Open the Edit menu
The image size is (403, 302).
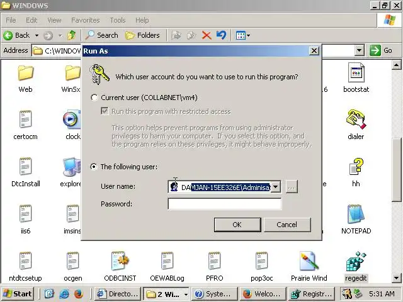31,20
